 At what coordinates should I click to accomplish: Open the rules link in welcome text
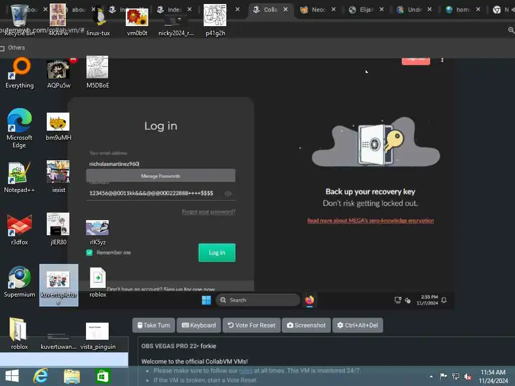pyautogui.click(x=245, y=370)
